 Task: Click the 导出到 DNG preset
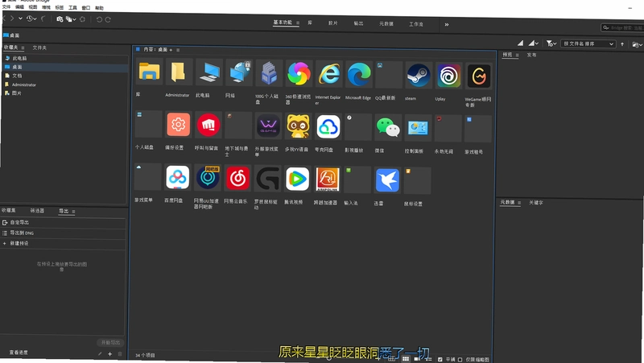[x=63, y=233]
